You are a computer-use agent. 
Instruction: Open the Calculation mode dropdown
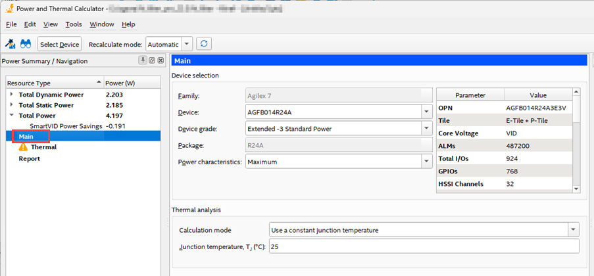574,230
